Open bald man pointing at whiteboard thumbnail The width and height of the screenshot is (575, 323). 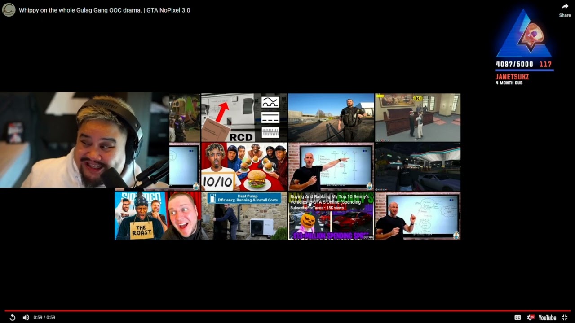pyautogui.click(x=331, y=167)
